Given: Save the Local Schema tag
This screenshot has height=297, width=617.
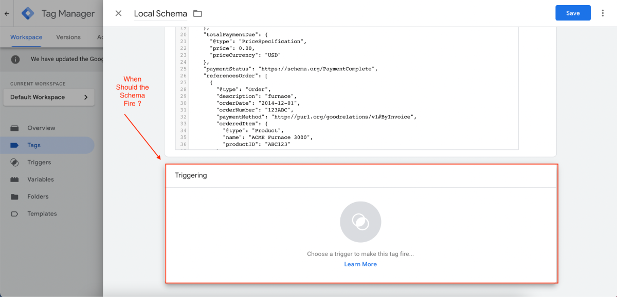Looking at the screenshot, I should [573, 13].
